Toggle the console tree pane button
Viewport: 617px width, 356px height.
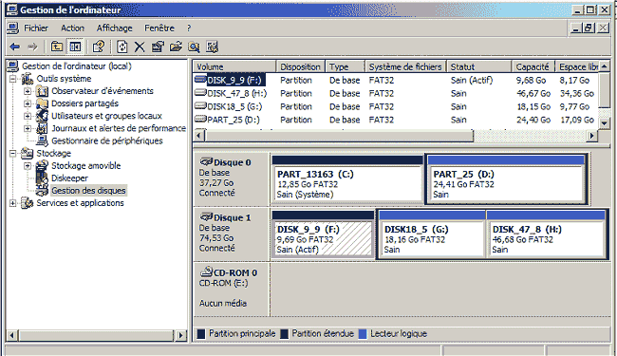75,47
